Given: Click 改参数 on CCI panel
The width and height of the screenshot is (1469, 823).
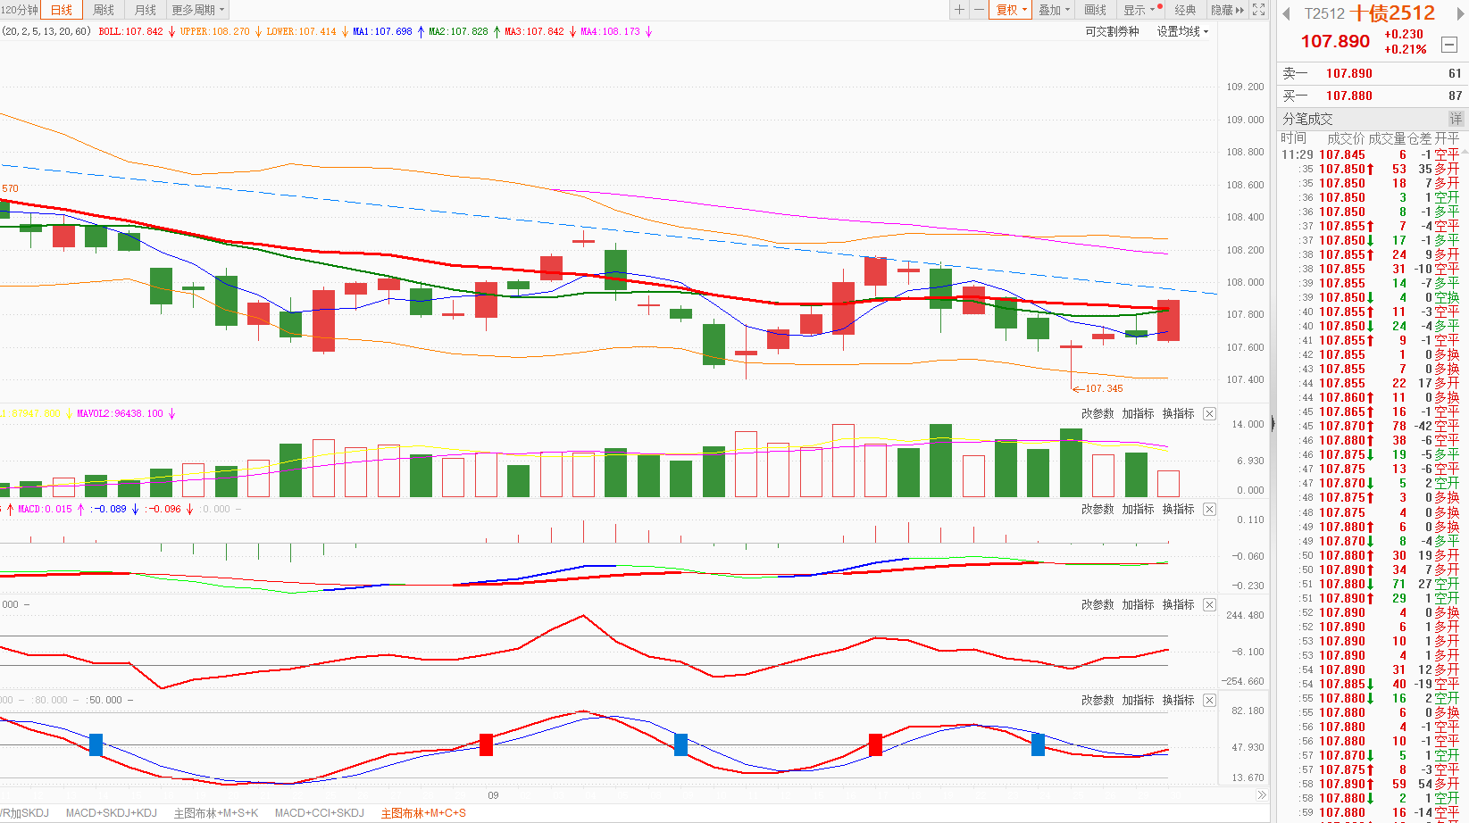Looking at the screenshot, I should (x=1098, y=605).
